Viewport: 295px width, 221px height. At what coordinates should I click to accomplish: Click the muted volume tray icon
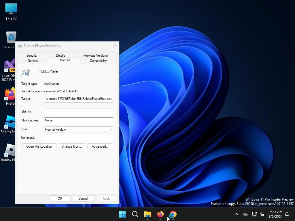262,214
